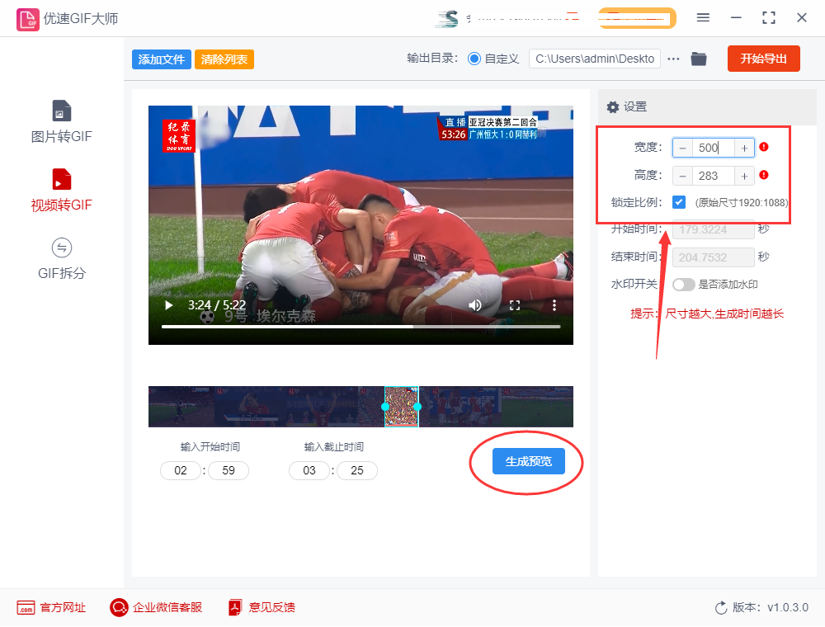This screenshot has height=627, width=825.
Task: Open the 图片转GIF sidebar section
Action: pos(62,121)
